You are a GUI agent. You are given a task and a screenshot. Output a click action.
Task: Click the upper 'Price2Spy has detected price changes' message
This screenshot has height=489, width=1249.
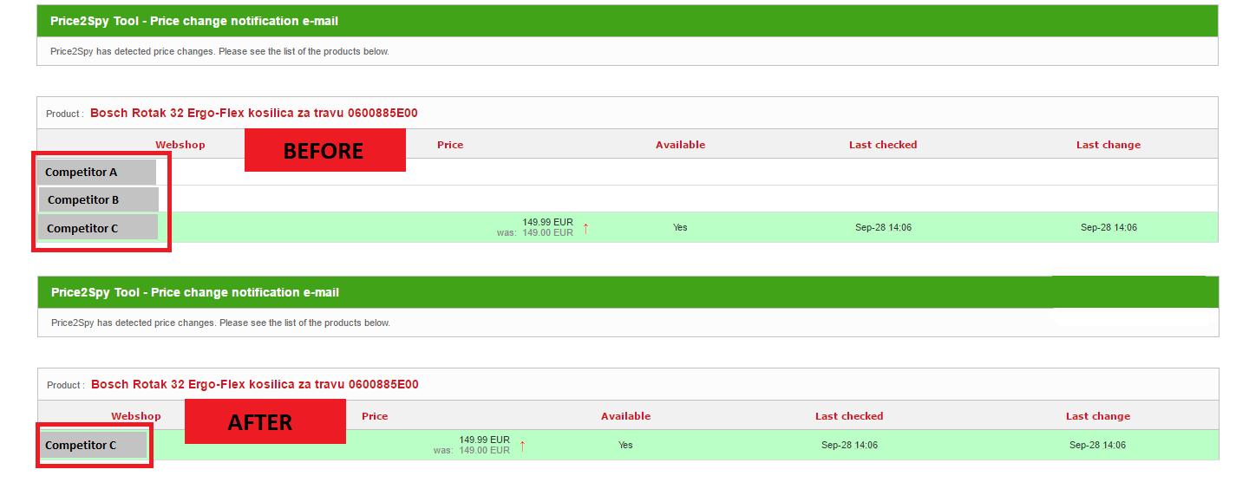coord(219,51)
